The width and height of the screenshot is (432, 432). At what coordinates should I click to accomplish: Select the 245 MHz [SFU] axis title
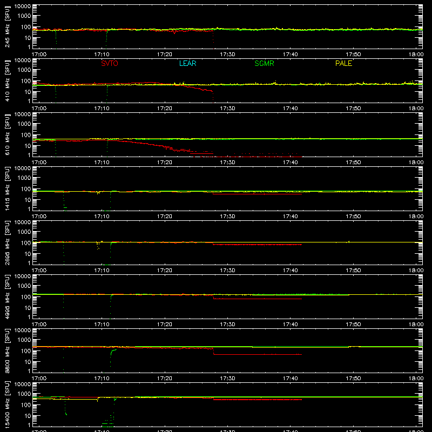point(8,26)
